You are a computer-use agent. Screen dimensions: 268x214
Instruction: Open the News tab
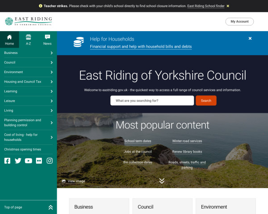[x=47, y=39]
